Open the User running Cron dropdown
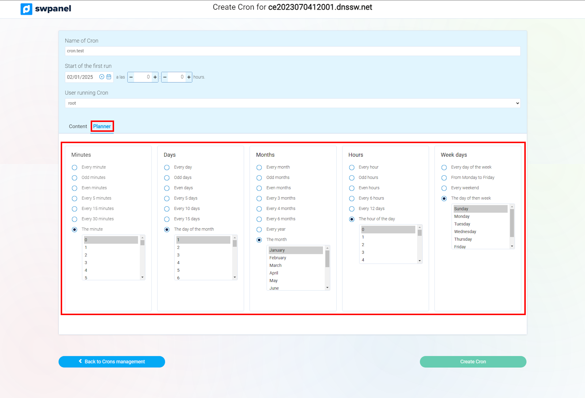585x398 pixels. click(292, 103)
